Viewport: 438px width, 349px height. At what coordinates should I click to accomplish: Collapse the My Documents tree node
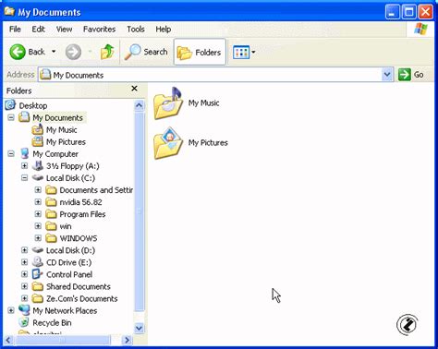(x=11, y=117)
